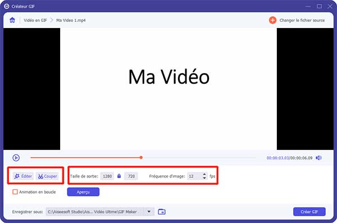This screenshot has width=337, height=223.
Task: Toggle aspect ratio lock icon
Action: 119,176
